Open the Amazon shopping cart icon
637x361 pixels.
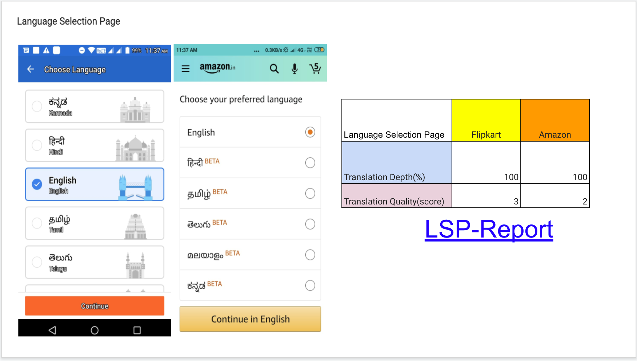[x=315, y=68]
